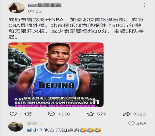Open the commenter's profile avatar

click(x=15, y=127)
